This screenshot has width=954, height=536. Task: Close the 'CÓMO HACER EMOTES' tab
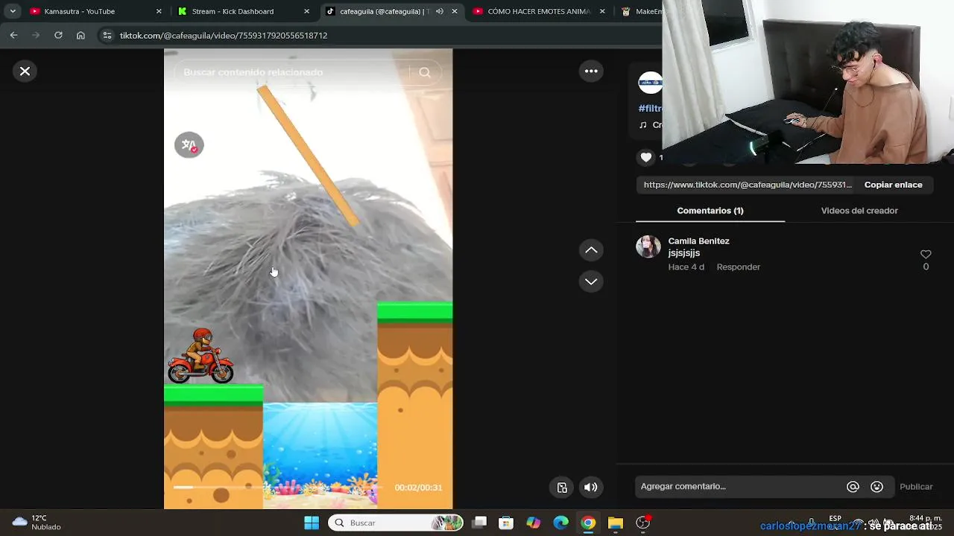tap(602, 11)
